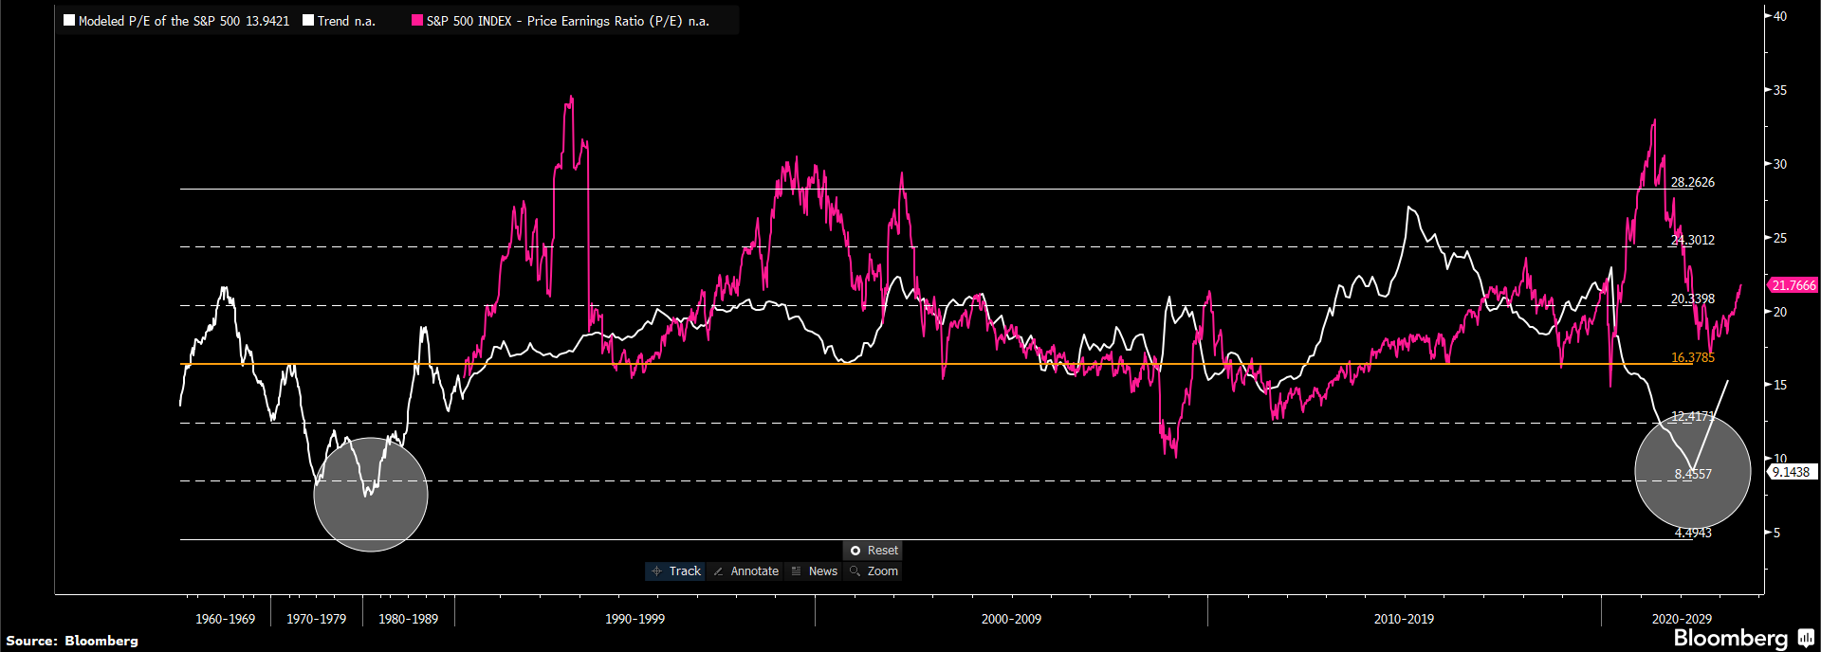Open the Annotate pencil tool
This screenshot has height=652, width=1821.
point(745,571)
